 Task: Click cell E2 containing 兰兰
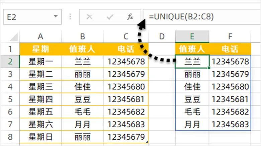pyautogui.click(x=192, y=62)
